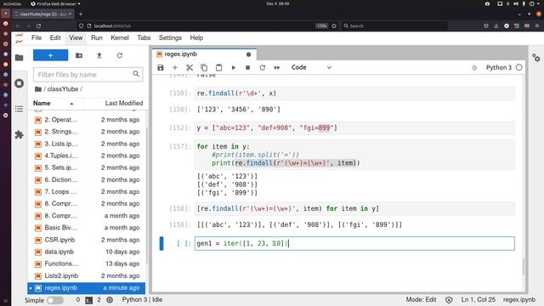
Task: Reload page in Firefox toolbar
Action: (38, 26)
